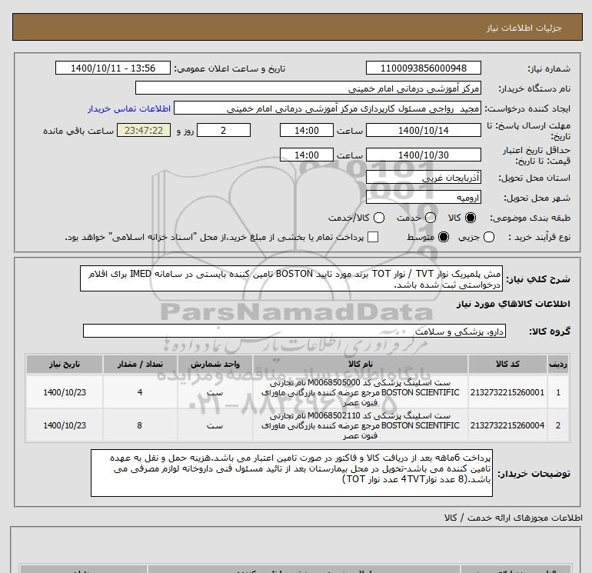
Task: Click quantity 4 in row 1
Action: pos(140,392)
